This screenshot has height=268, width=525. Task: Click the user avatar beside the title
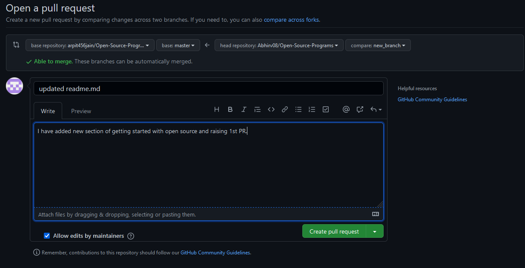click(14, 86)
